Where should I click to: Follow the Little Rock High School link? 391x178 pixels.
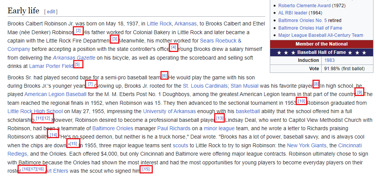click(35, 111)
